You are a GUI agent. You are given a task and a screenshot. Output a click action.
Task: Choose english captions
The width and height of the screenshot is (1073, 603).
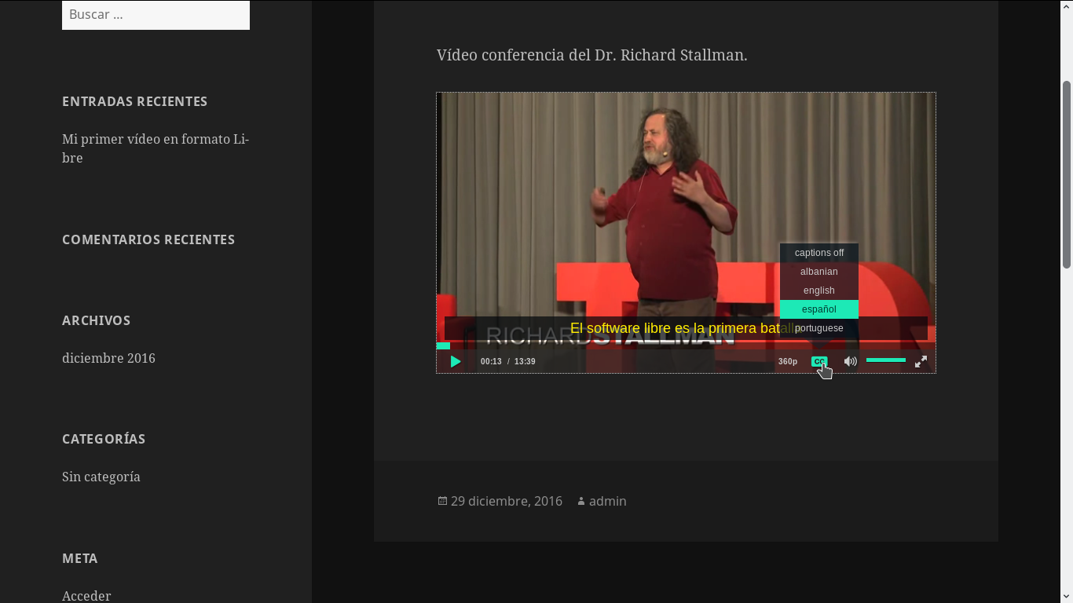[x=819, y=291]
